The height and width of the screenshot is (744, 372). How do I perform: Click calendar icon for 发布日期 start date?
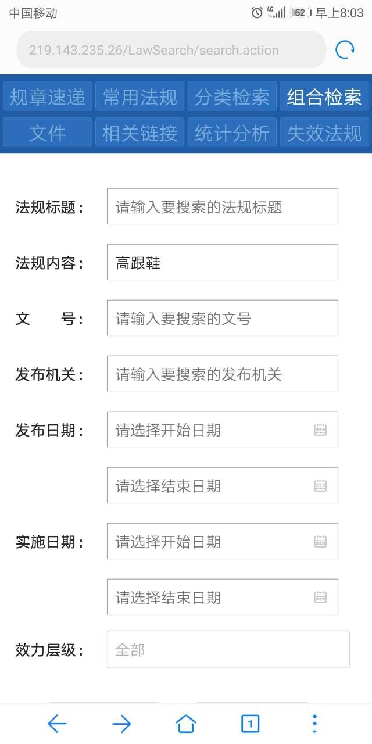point(321,430)
